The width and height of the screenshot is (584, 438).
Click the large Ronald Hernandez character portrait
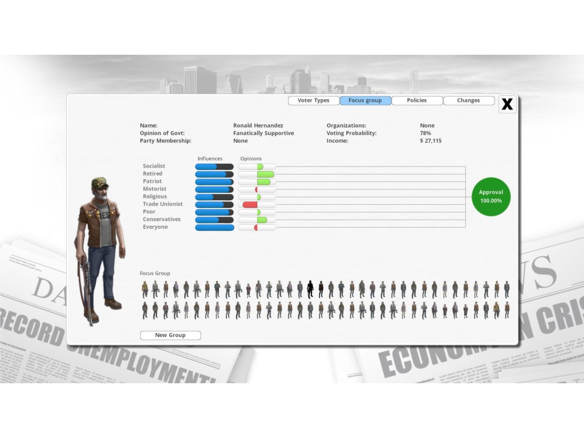tap(100, 252)
